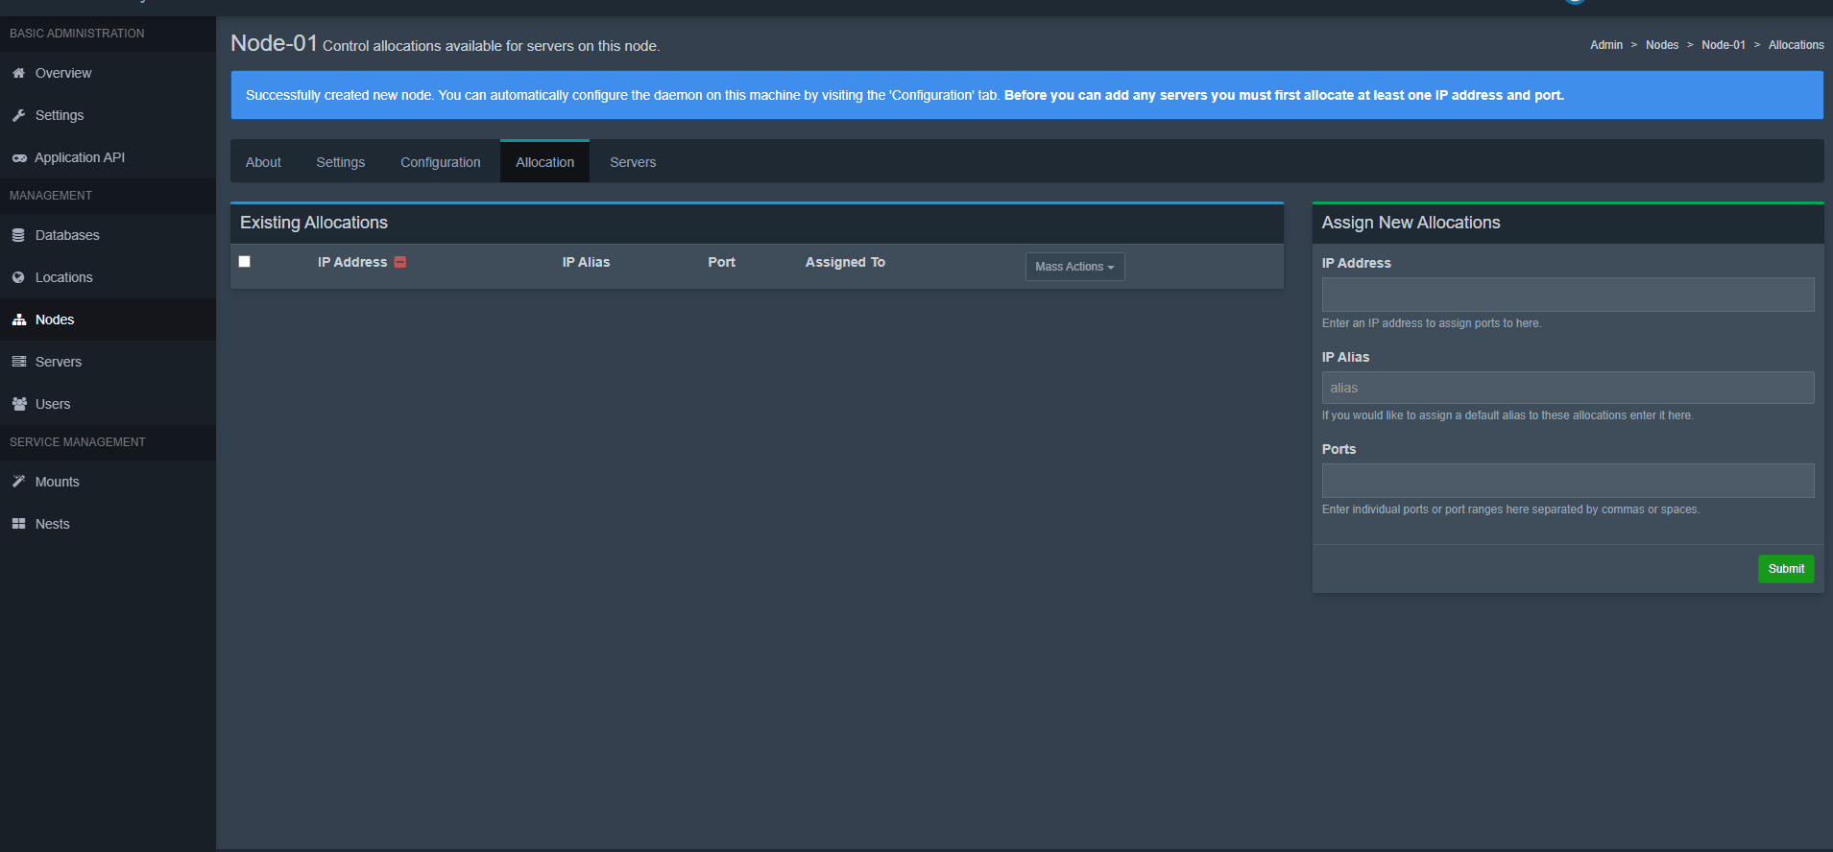
Task: Click the Locations globe icon
Action: [18, 277]
